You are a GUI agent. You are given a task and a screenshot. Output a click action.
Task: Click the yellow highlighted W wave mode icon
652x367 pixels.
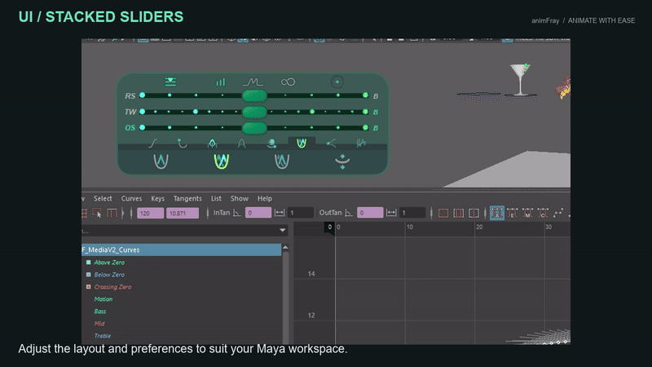pos(221,161)
